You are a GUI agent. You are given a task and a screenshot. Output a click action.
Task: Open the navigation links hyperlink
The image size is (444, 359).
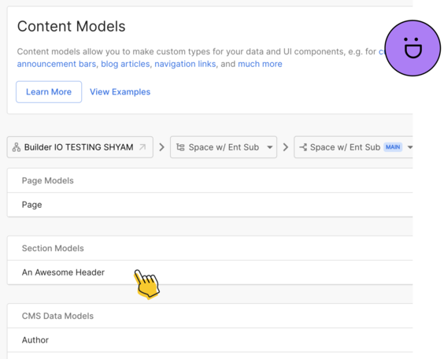185,64
